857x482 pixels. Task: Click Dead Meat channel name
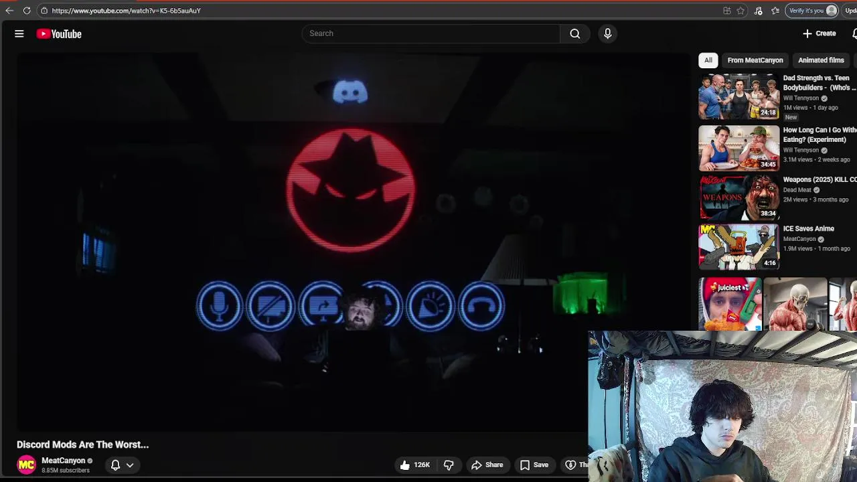(x=797, y=190)
